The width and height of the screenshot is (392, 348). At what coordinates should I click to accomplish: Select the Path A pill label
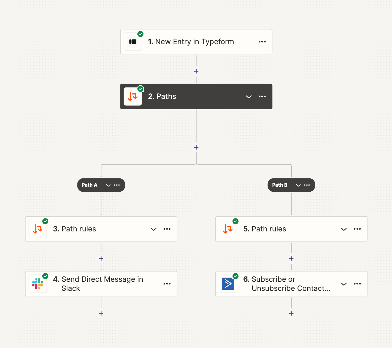coord(89,185)
